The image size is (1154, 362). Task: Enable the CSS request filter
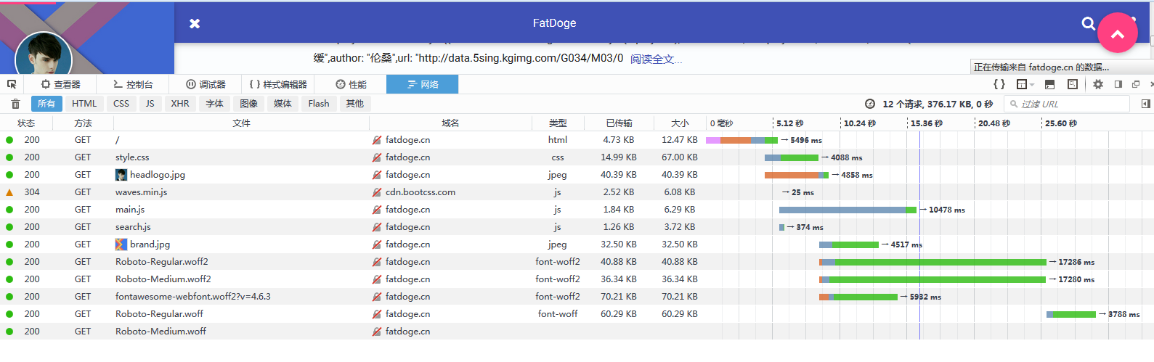tap(121, 104)
